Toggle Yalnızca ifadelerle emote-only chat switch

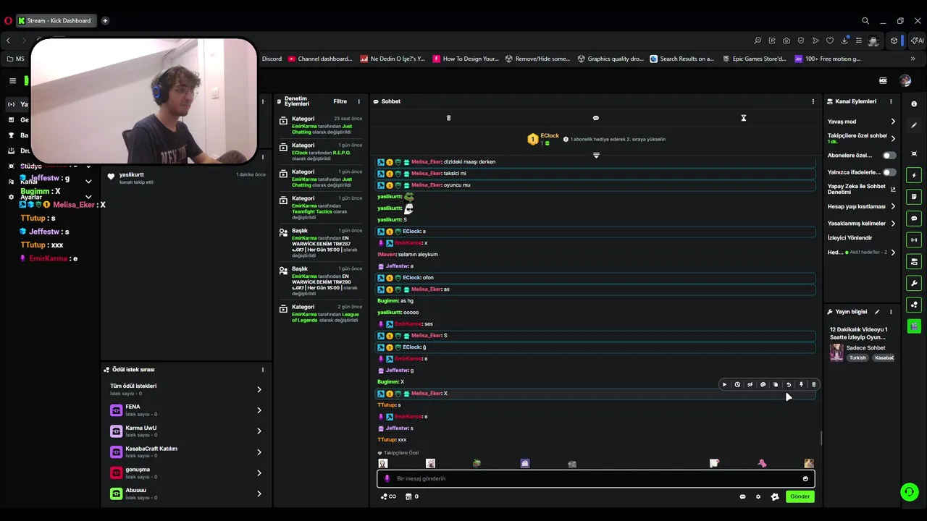click(x=889, y=172)
